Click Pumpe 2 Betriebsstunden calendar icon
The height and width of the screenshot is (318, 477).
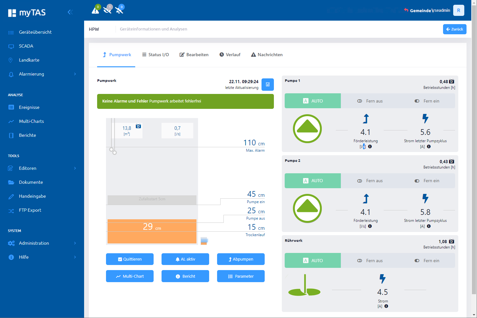[x=452, y=162]
